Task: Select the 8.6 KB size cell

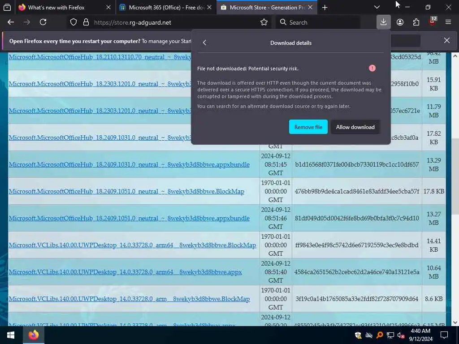Action: [x=434, y=299]
